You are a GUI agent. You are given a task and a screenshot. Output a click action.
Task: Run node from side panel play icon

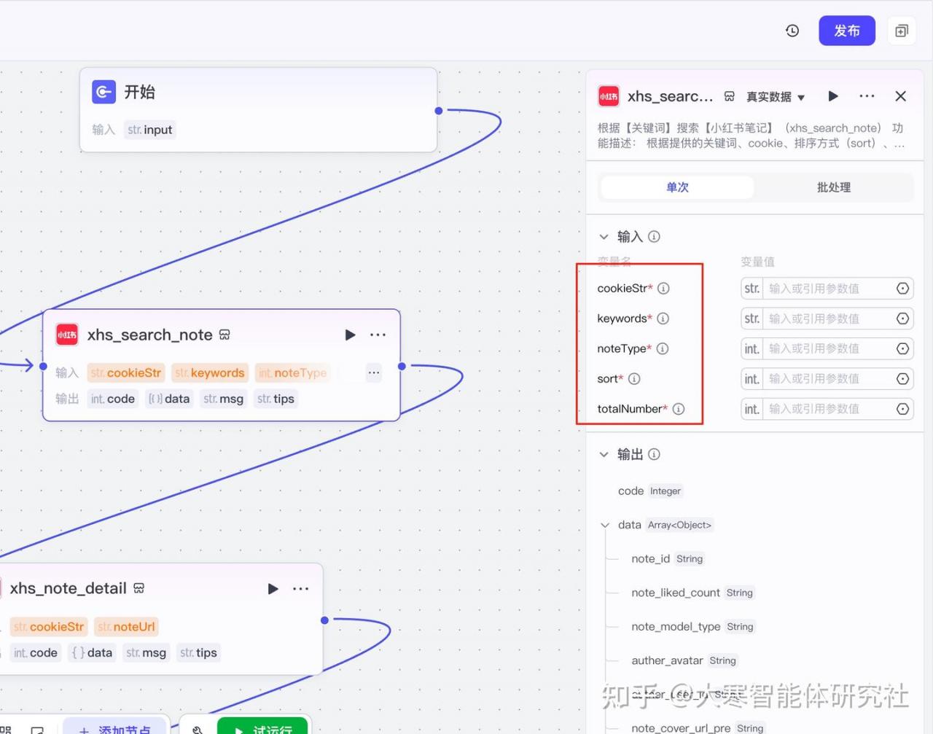[x=833, y=96]
